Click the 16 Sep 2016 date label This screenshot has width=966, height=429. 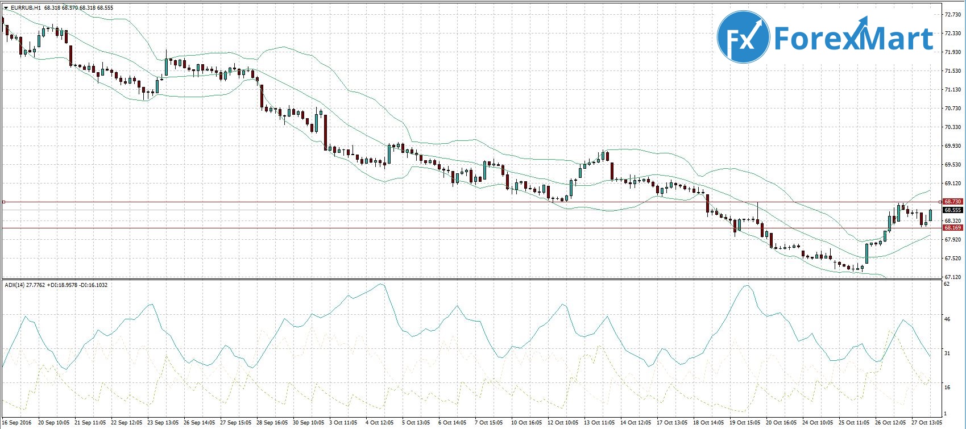point(15,423)
